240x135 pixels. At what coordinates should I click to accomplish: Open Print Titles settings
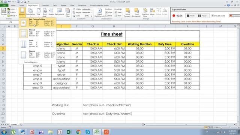(67, 12)
